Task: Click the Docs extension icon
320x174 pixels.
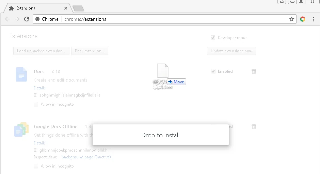Action: [21, 74]
